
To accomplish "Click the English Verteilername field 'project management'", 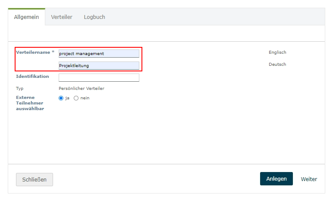I will point(99,54).
